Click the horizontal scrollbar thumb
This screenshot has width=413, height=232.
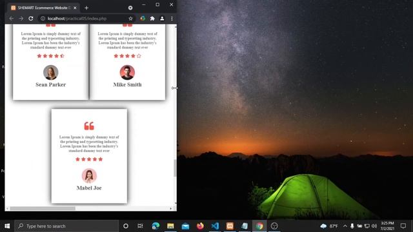click(x=43, y=208)
